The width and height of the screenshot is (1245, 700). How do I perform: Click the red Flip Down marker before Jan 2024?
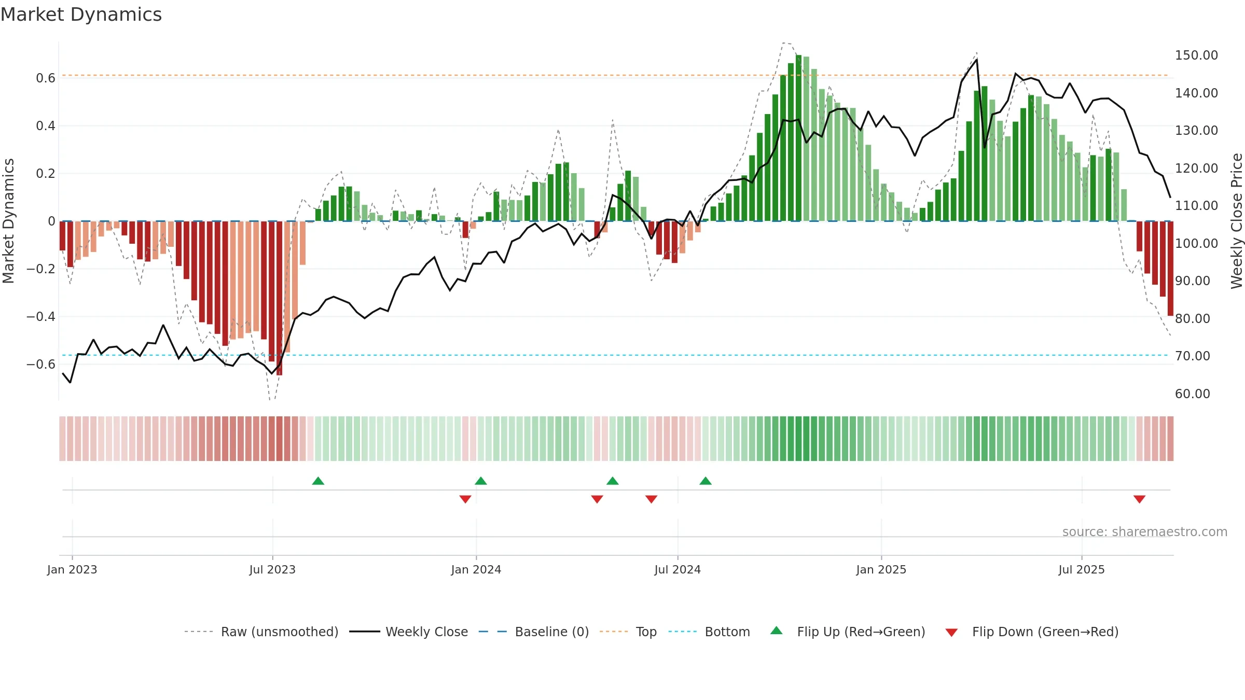click(x=465, y=499)
